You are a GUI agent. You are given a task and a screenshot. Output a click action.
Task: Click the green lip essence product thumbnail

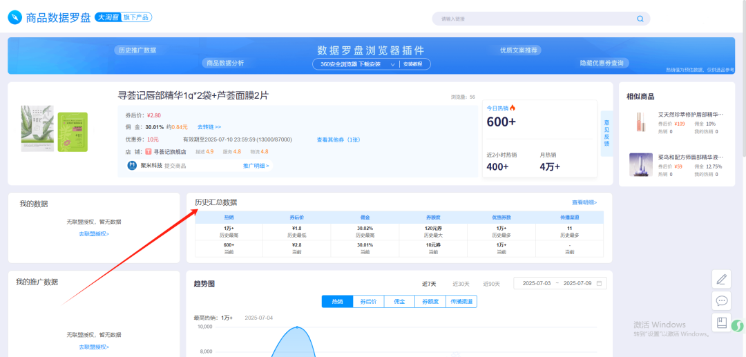click(73, 132)
